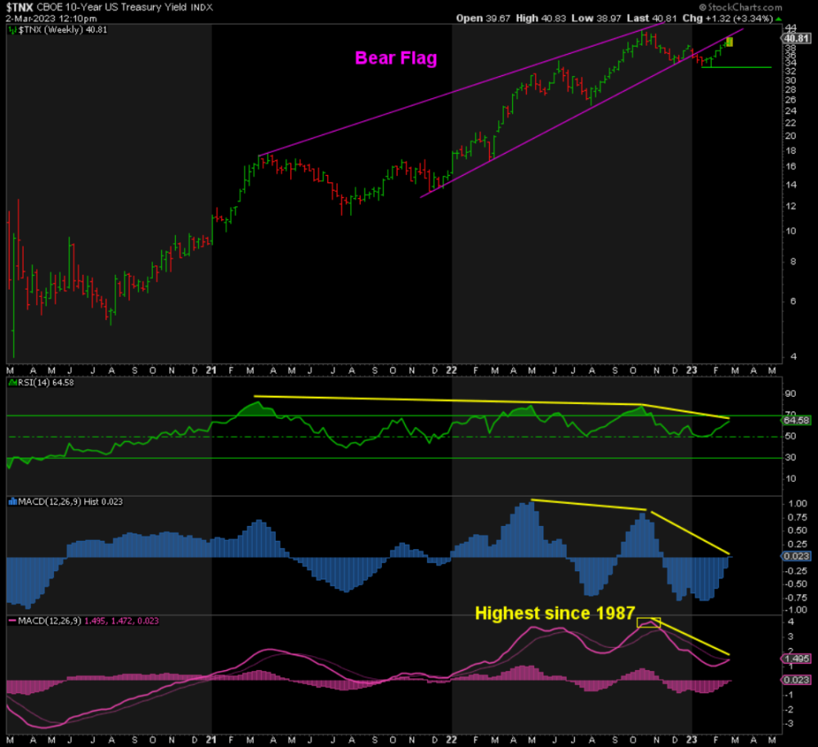Click the RSI 30 level label
Screen dimensions: 818x747
[790, 457]
